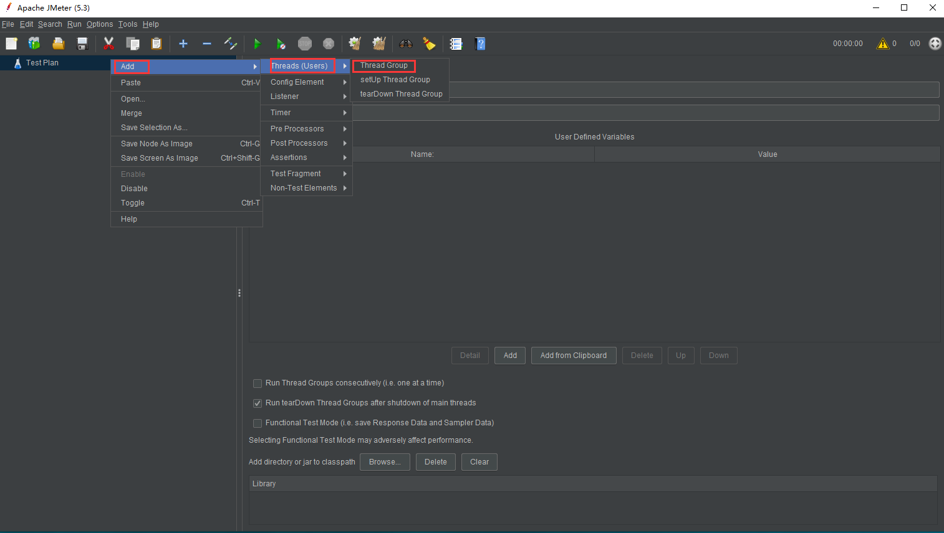Click the New test plan icon
The width and height of the screenshot is (944, 533).
click(x=11, y=44)
